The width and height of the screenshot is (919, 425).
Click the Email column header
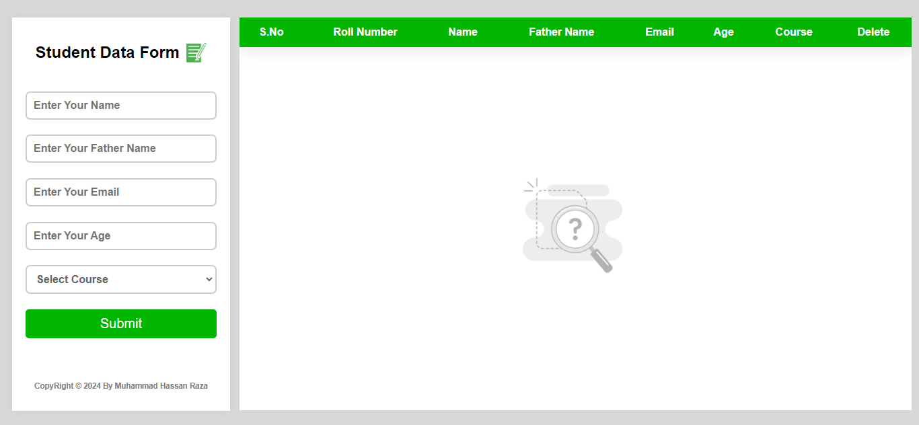[659, 32]
